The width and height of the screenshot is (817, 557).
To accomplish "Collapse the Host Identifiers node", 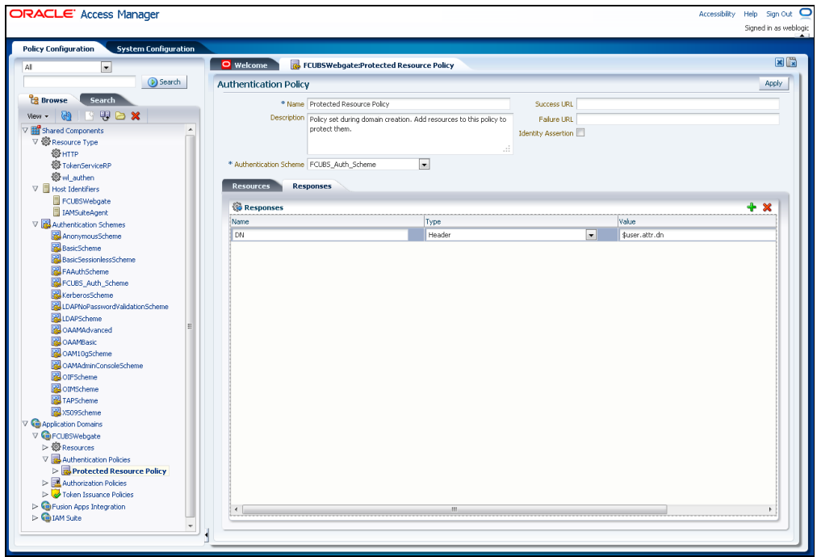I will (x=35, y=189).
